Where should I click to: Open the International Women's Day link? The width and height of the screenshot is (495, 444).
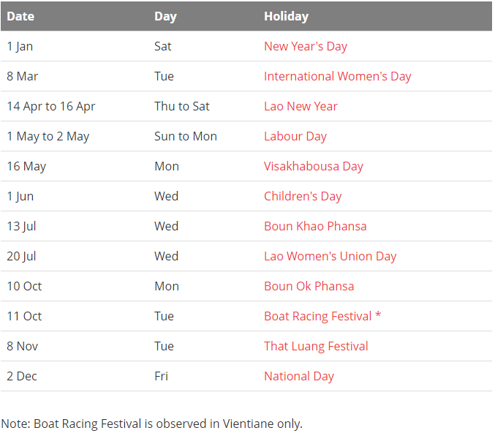(x=338, y=76)
